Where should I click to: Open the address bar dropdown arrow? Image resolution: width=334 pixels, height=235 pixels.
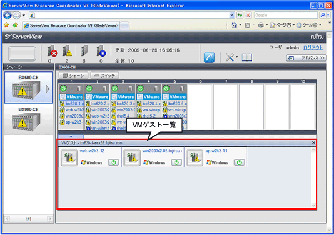232,15
